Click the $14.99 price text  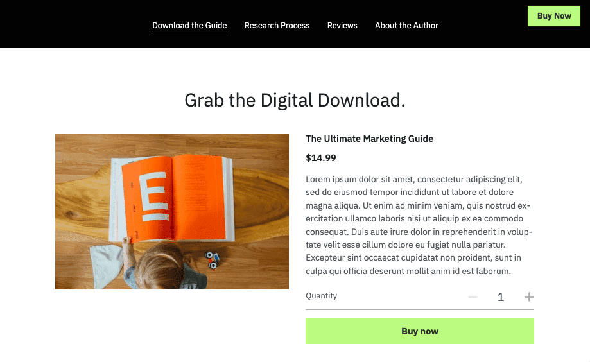click(x=320, y=158)
